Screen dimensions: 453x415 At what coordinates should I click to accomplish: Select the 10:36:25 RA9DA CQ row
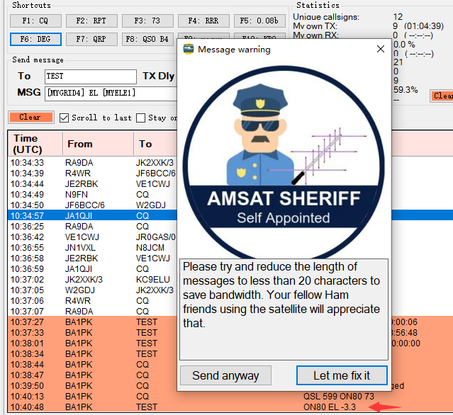tap(92, 227)
